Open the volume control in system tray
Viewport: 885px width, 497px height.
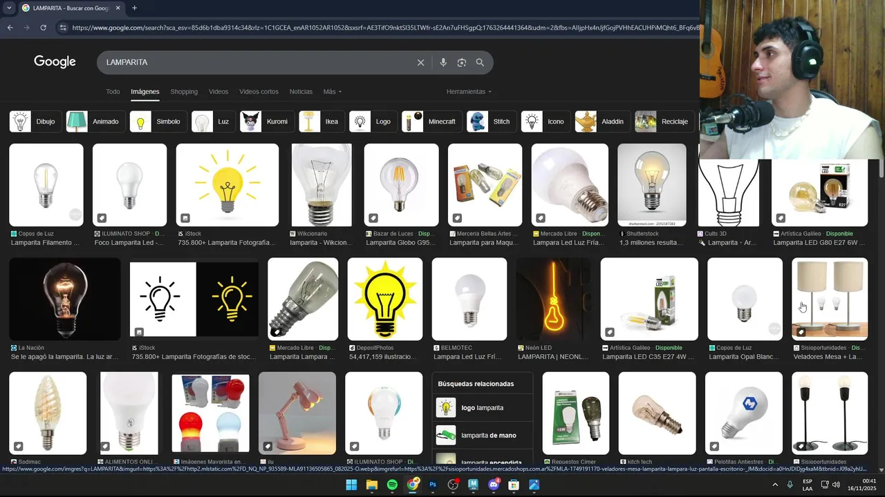pyautogui.click(x=836, y=485)
